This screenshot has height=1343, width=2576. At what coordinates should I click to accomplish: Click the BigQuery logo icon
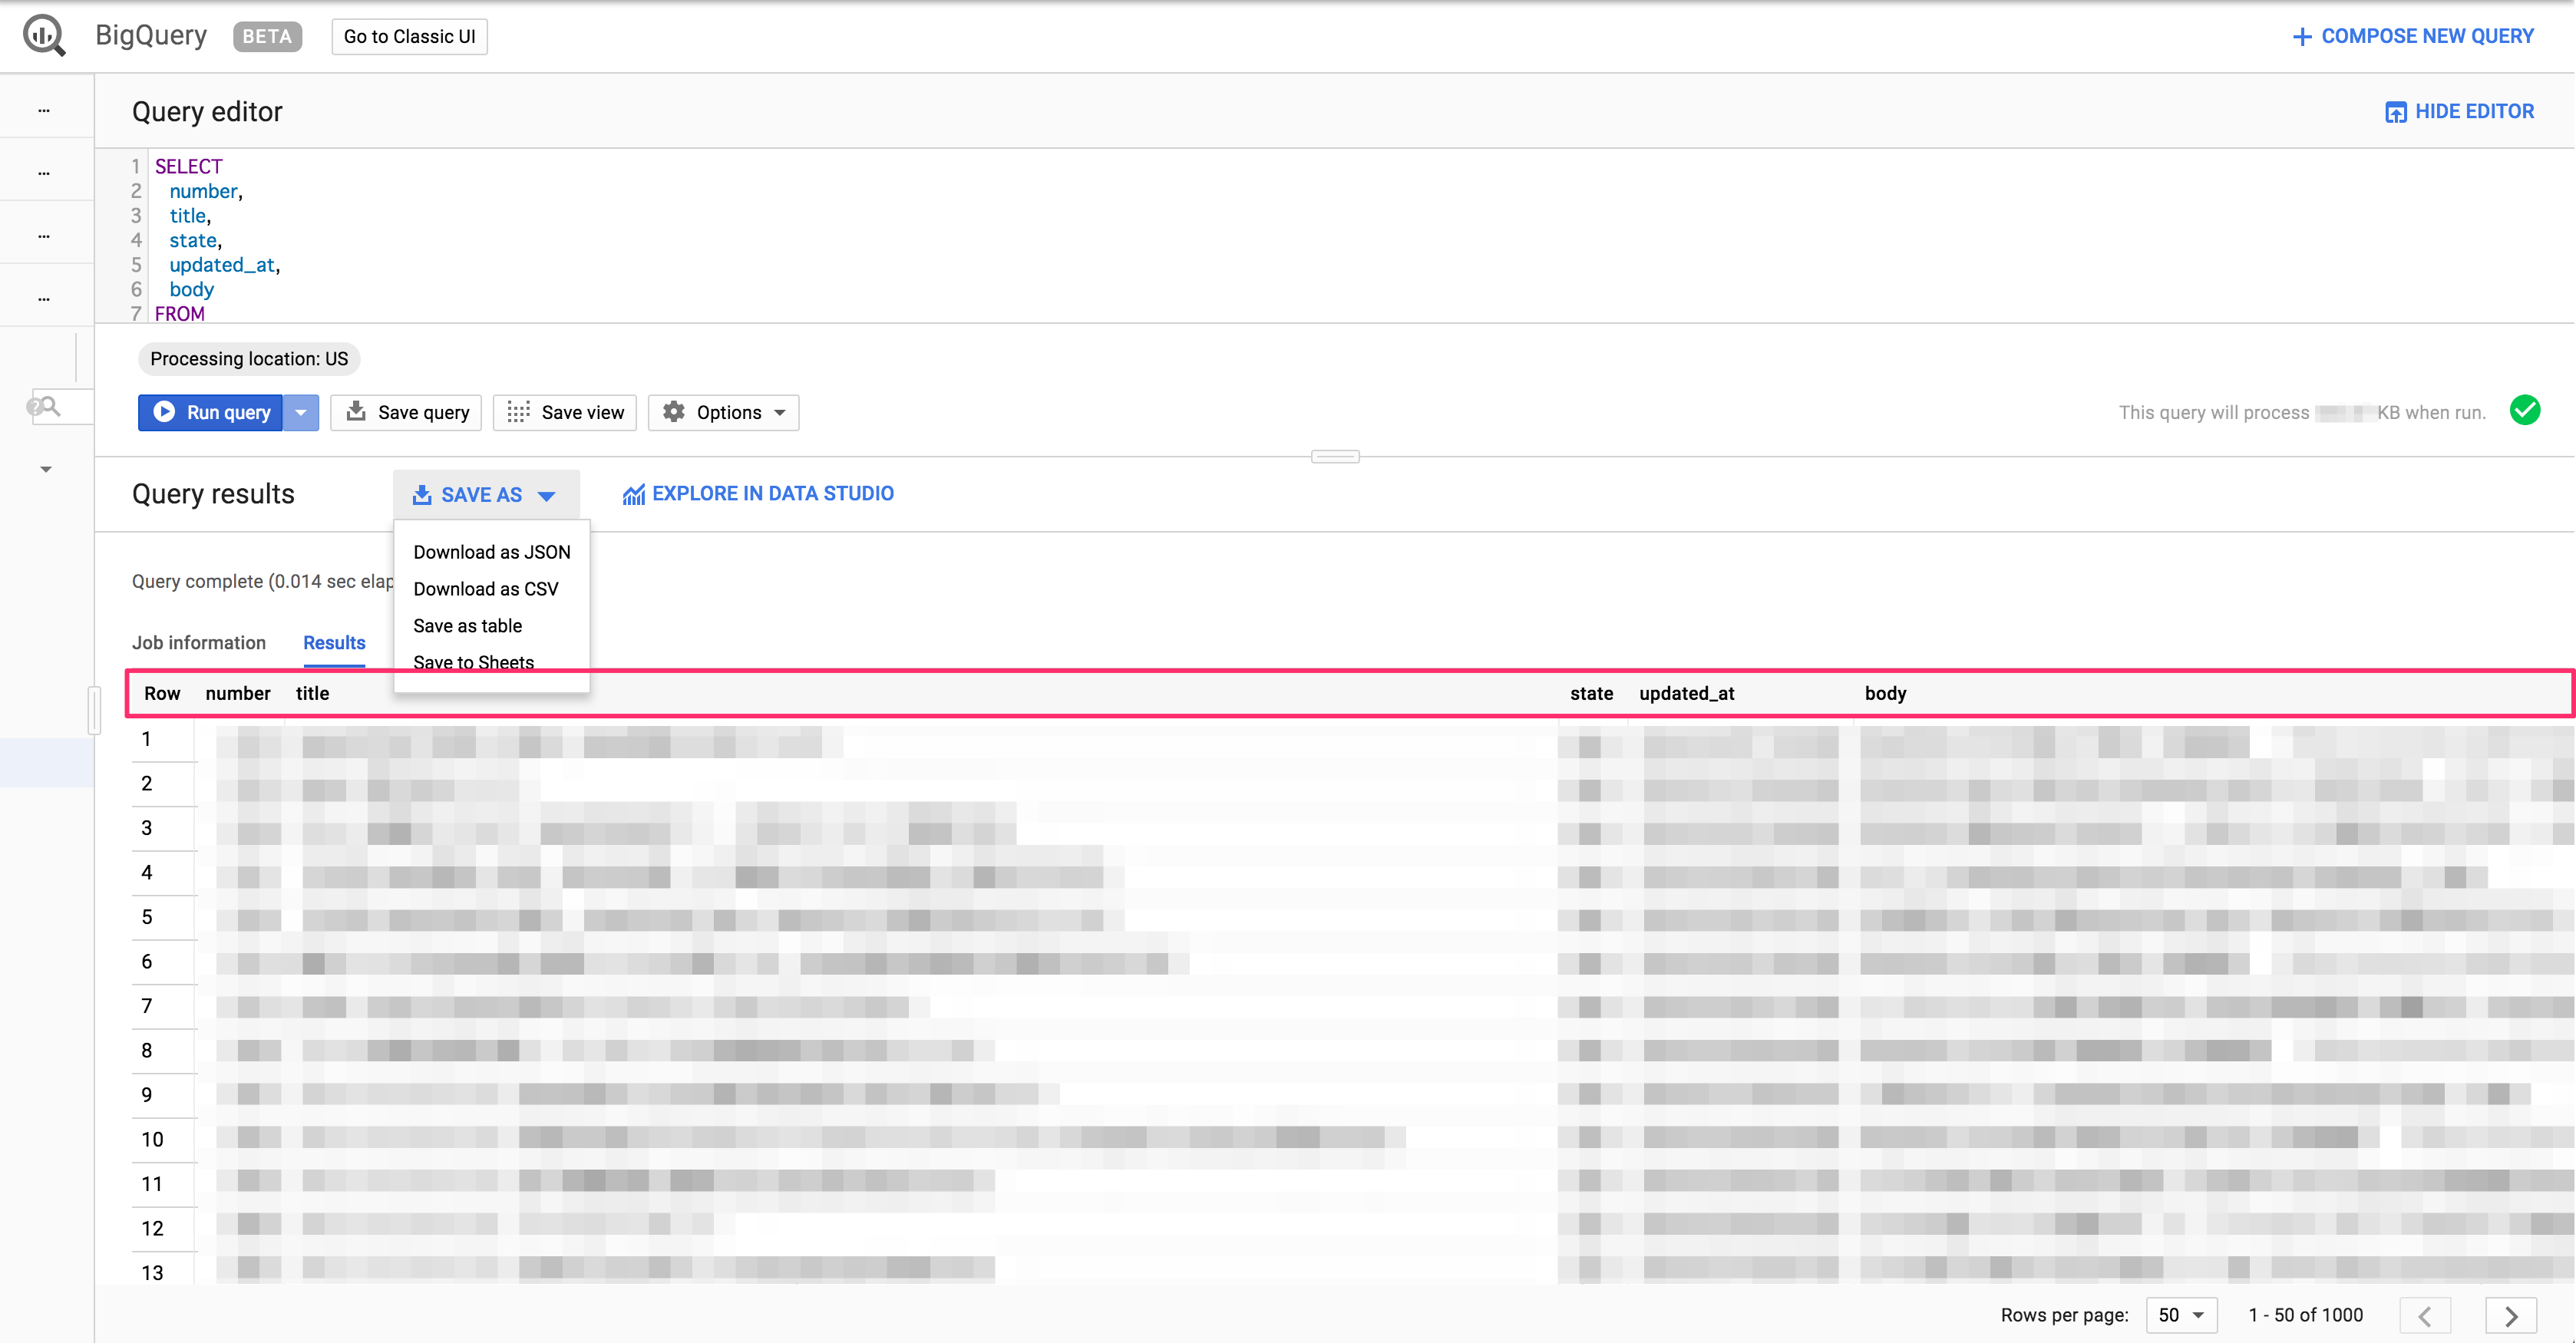tap(44, 36)
